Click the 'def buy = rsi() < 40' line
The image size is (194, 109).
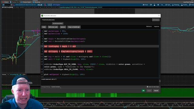(78, 57)
